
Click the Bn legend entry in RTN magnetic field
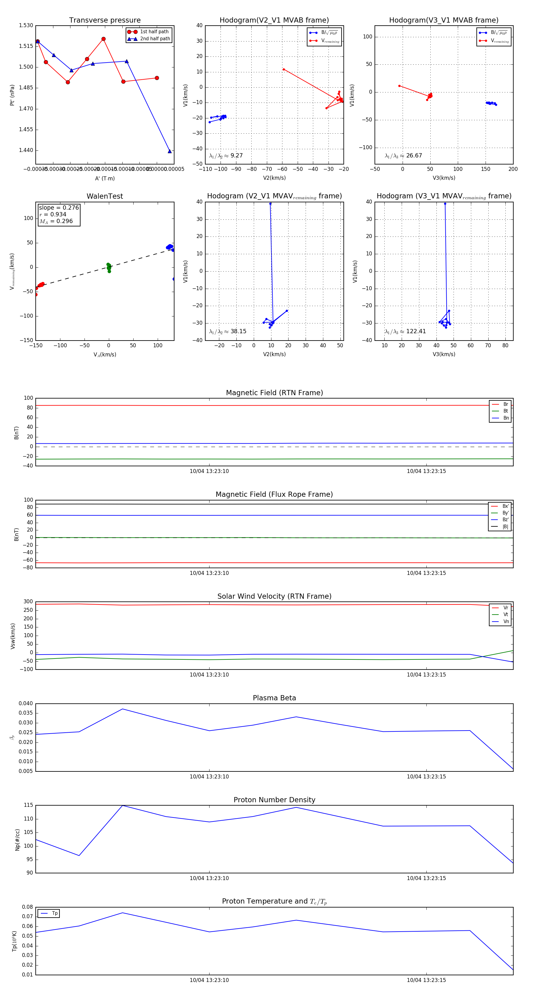click(x=500, y=418)
